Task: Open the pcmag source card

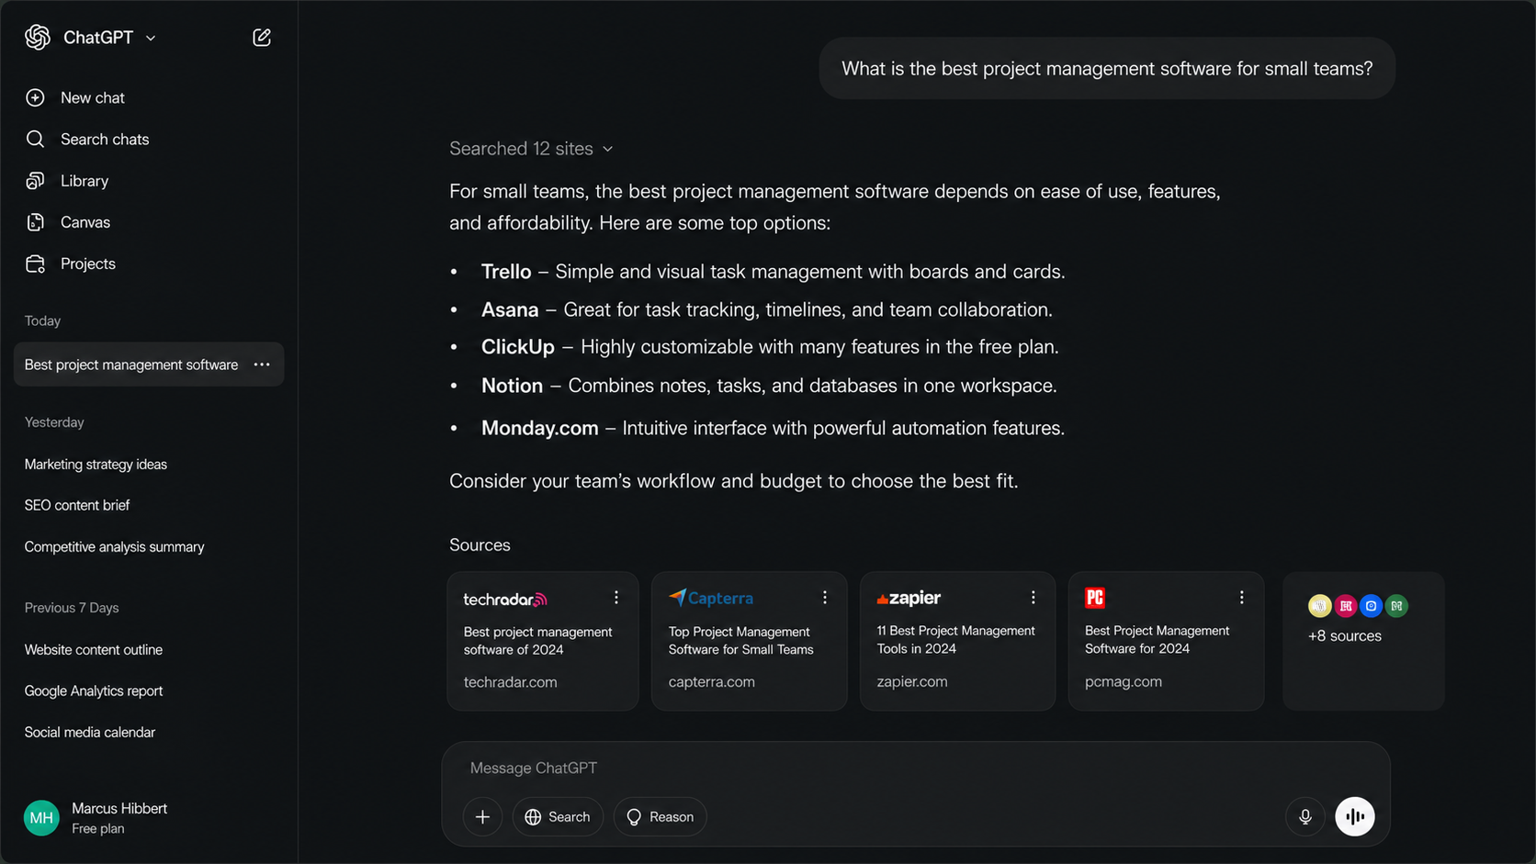Action: (1166, 641)
